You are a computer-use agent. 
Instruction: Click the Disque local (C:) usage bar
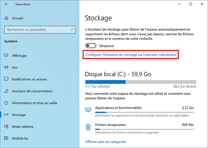coord(141,82)
